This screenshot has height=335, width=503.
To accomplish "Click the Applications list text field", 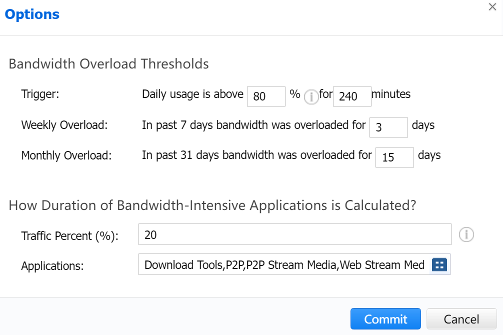I will point(283,265).
